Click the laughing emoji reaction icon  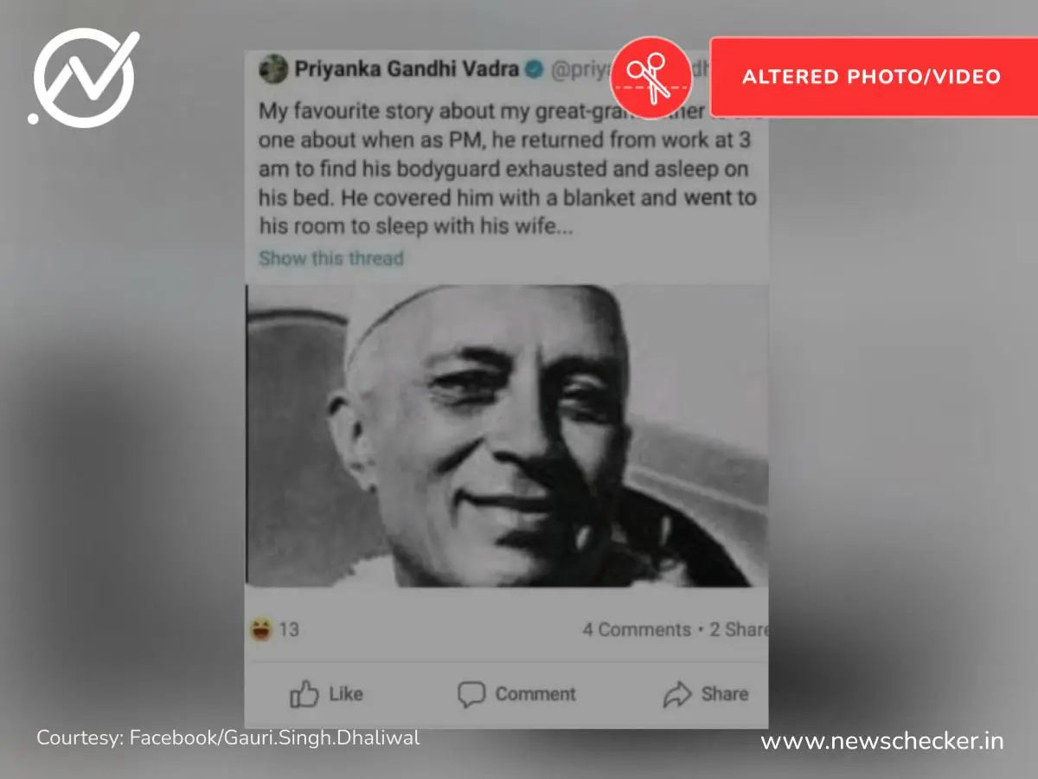[x=260, y=629]
